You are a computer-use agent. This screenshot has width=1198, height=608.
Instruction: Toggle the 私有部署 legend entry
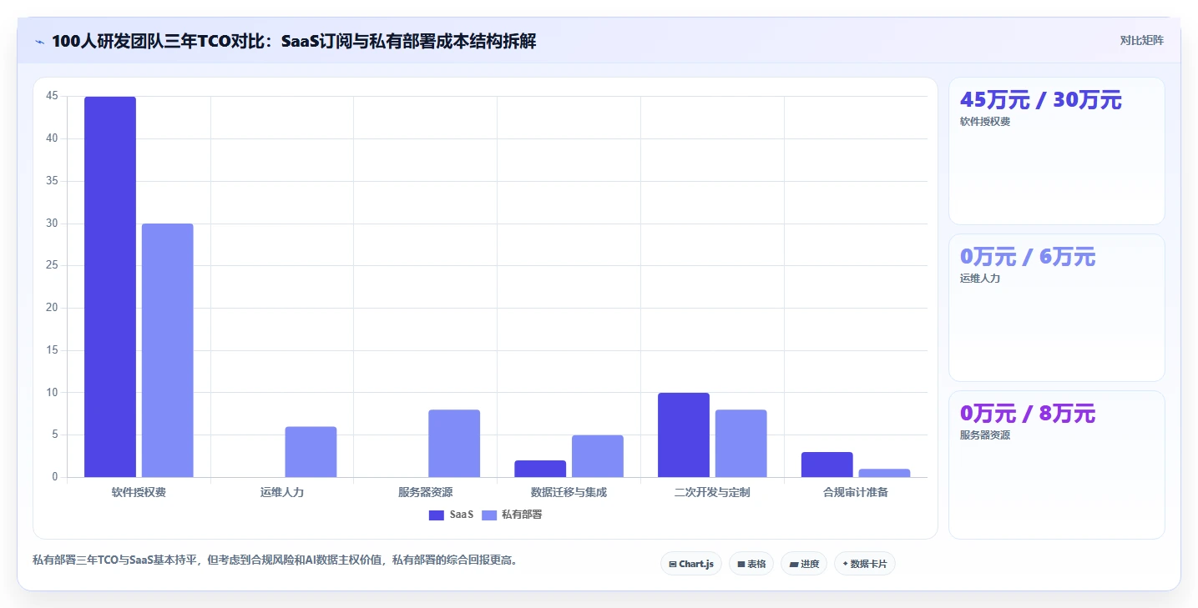coord(512,515)
